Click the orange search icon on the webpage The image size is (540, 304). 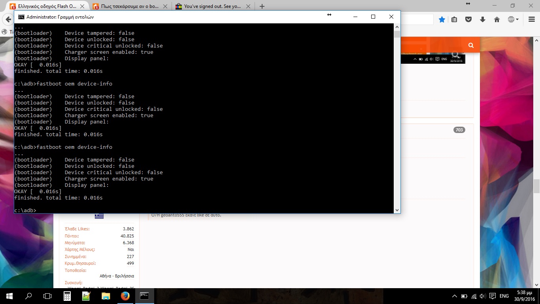pyautogui.click(x=471, y=45)
